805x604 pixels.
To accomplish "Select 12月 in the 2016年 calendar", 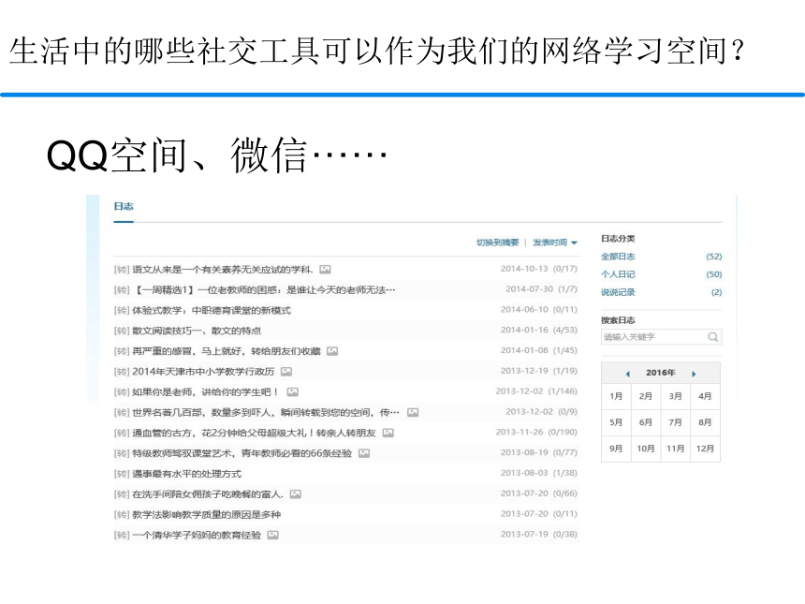I will coord(705,449).
